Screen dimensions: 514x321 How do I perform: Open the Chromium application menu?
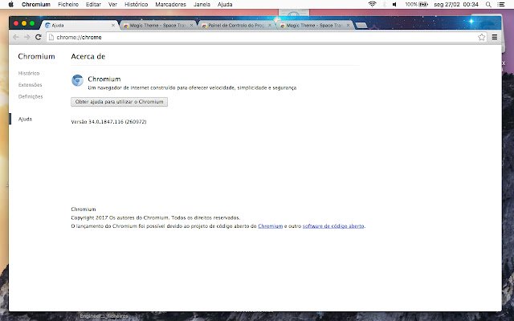(36, 4)
